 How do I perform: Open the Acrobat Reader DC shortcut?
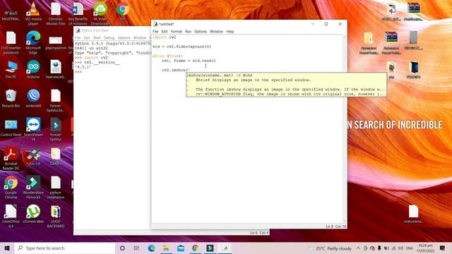point(11,158)
